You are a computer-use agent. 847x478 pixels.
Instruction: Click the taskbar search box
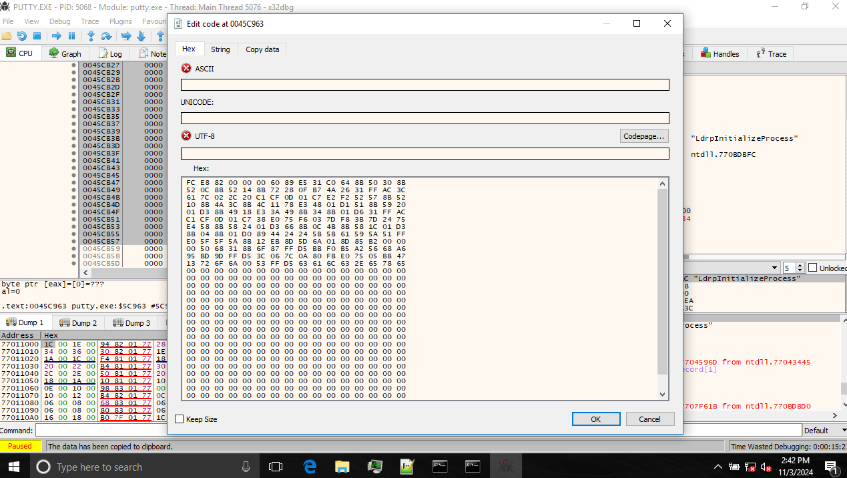coord(145,467)
